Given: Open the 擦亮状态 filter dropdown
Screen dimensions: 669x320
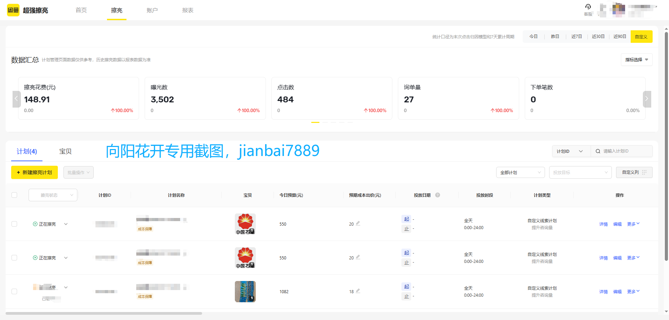Looking at the screenshot, I should coord(53,195).
